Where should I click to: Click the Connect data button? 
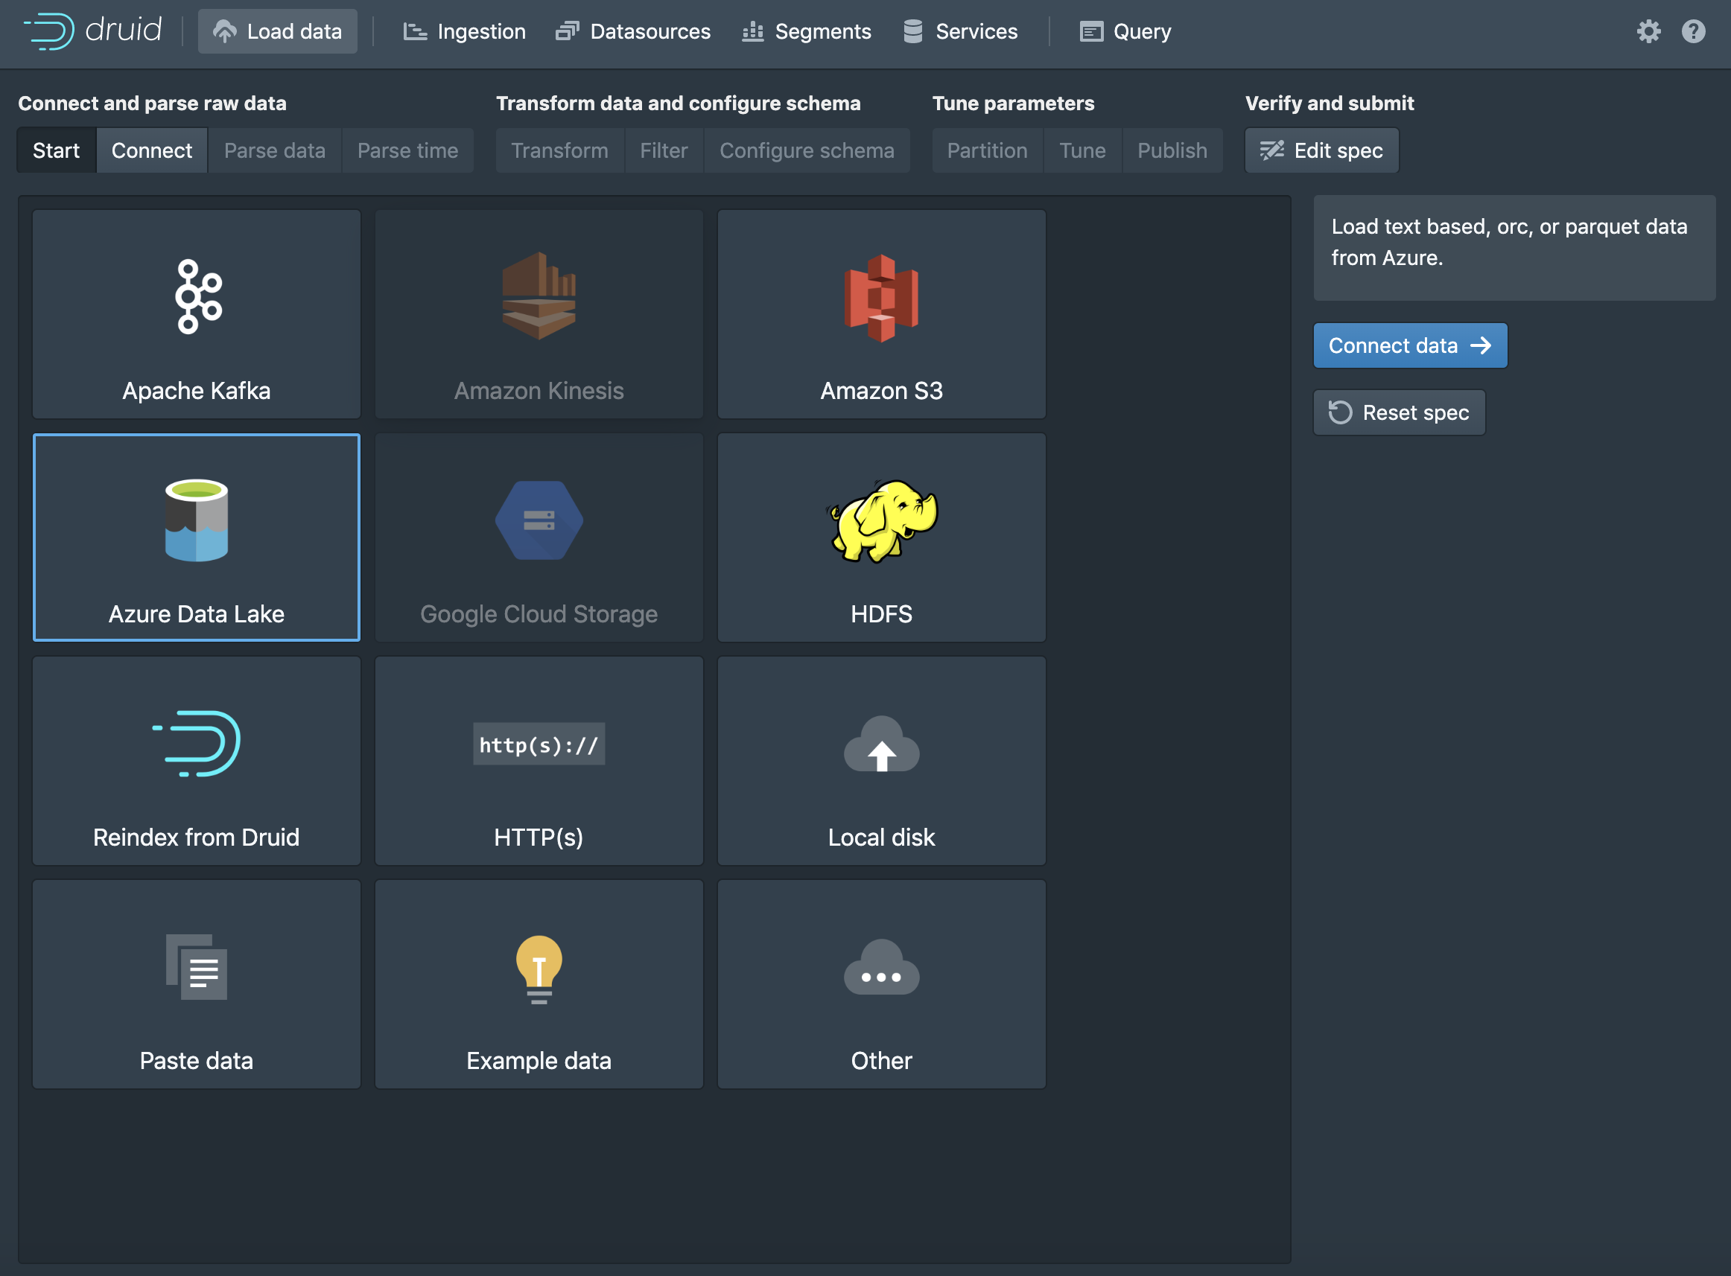pos(1409,345)
